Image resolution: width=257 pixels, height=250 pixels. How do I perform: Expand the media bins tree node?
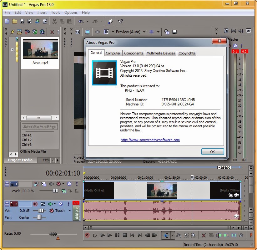(12, 49)
